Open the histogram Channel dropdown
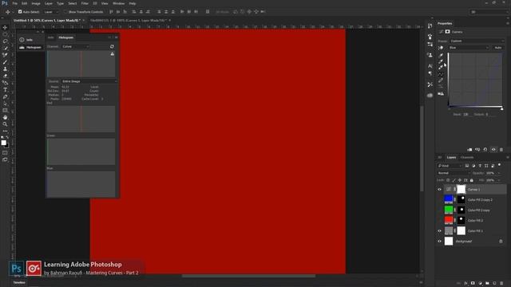Image resolution: width=511 pixels, height=287 pixels. pyautogui.click(x=76, y=46)
